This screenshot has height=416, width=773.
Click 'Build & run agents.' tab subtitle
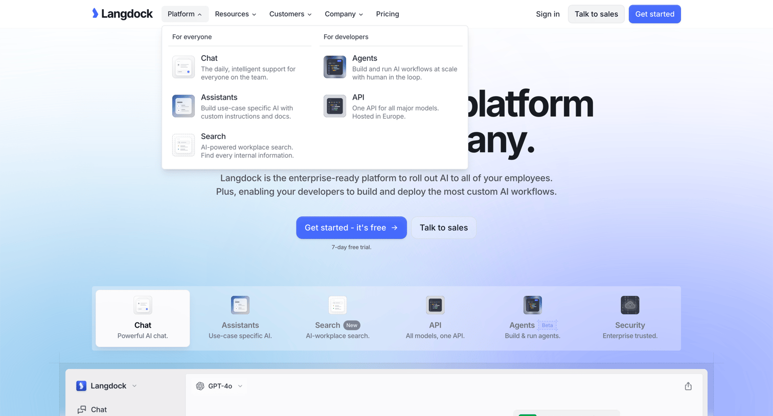click(x=533, y=336)
